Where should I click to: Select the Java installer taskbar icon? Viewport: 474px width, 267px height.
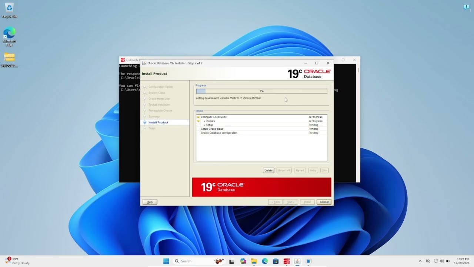[x=297, y=261]
